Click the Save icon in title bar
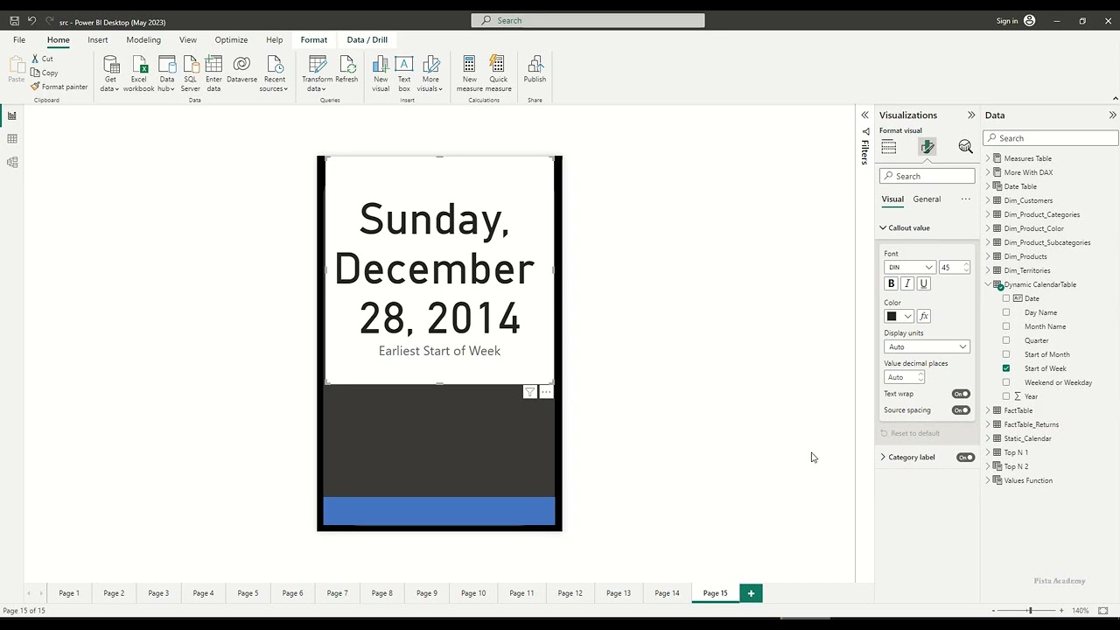The width and height of the screenshot is (1120, 630). [x=14, y=20]
